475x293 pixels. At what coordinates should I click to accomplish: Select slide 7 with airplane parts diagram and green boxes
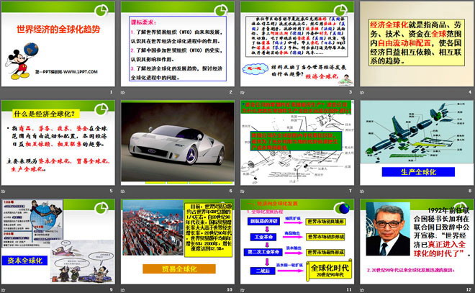coord(297,143)
